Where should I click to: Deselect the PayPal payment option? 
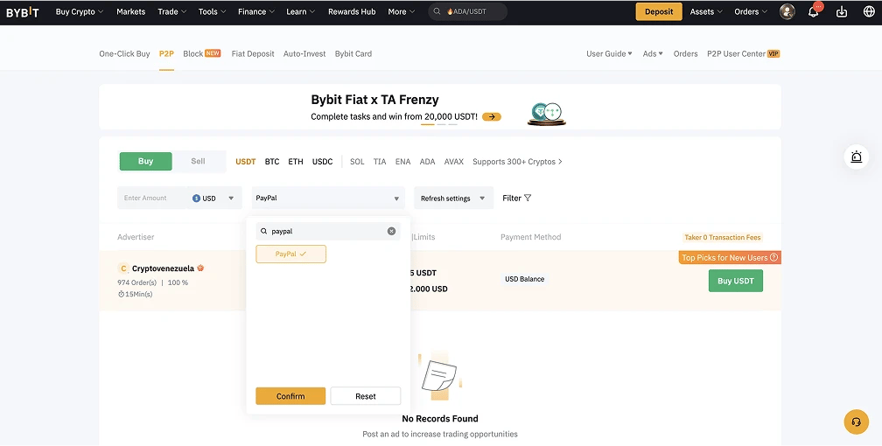[290, 254]
